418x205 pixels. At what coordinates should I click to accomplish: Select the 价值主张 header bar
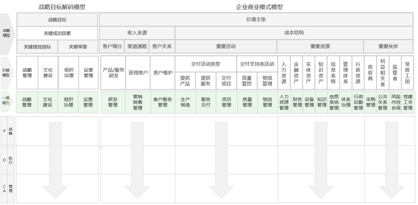point(256,19)
